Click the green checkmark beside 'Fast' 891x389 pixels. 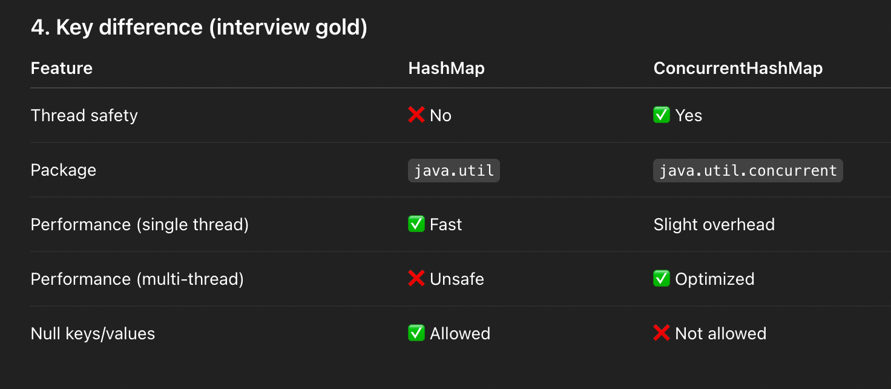(x=416, y=224)
